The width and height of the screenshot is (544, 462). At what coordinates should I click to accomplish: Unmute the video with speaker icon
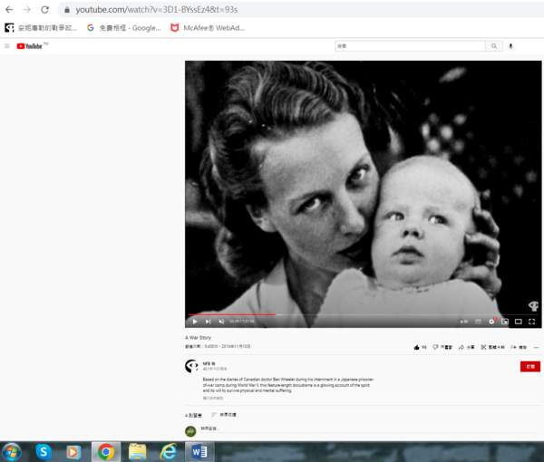(221, 322)
